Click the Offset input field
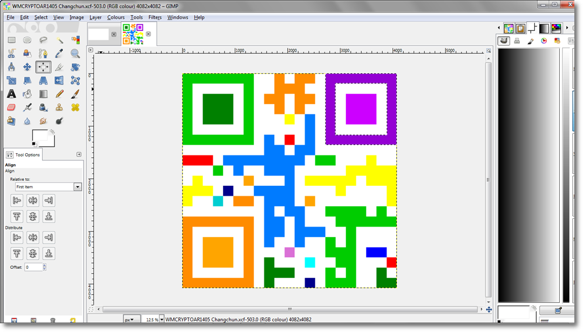 33,267
